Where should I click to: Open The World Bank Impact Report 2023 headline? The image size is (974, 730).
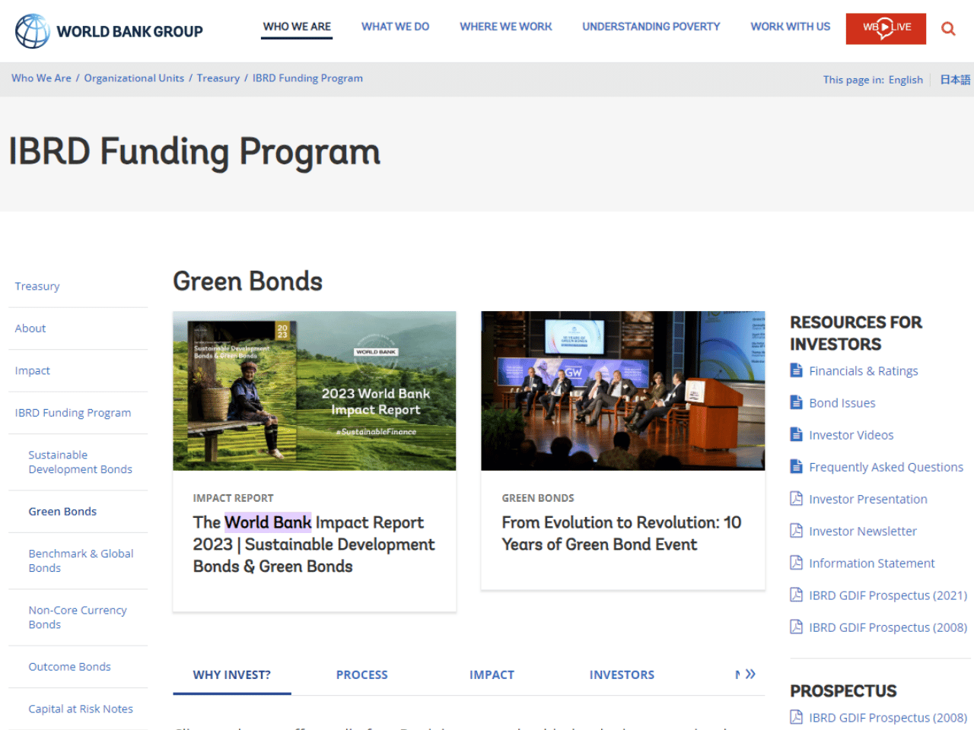click(x=314, y=544)
